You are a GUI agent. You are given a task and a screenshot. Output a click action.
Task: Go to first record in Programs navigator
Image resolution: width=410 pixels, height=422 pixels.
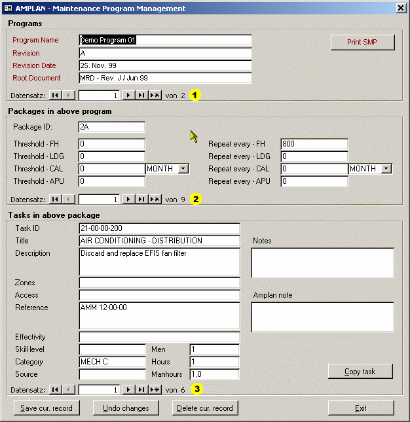pos(56,96)
